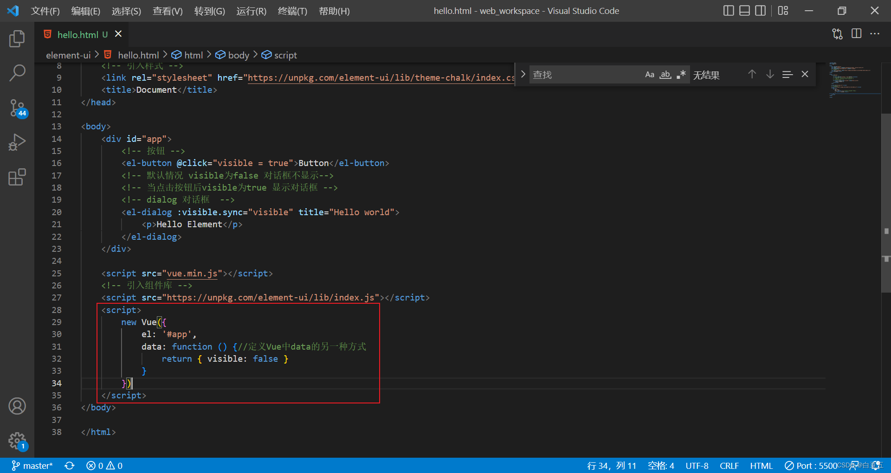
Task: Split the editor to the right
Action: [x=857, y=34]
